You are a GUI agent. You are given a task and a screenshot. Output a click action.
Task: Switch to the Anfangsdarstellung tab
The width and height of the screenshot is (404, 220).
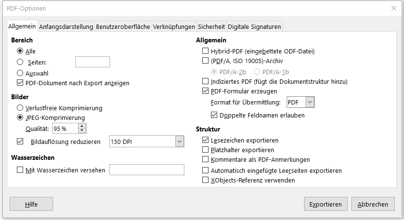pyautogui.click(x=66, y=26)
